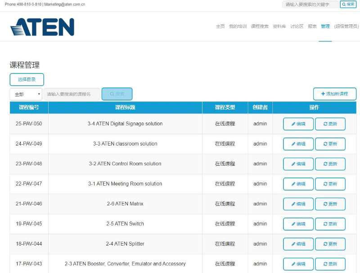Update course 24-PAV-049
The height and width of the screenshot is (273, 360).
click(x=330, y=144)
